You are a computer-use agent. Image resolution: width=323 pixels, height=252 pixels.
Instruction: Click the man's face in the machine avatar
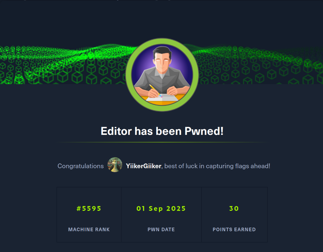pos(162,62)
